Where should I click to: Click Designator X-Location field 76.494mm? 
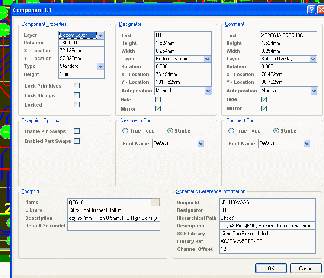183,74
